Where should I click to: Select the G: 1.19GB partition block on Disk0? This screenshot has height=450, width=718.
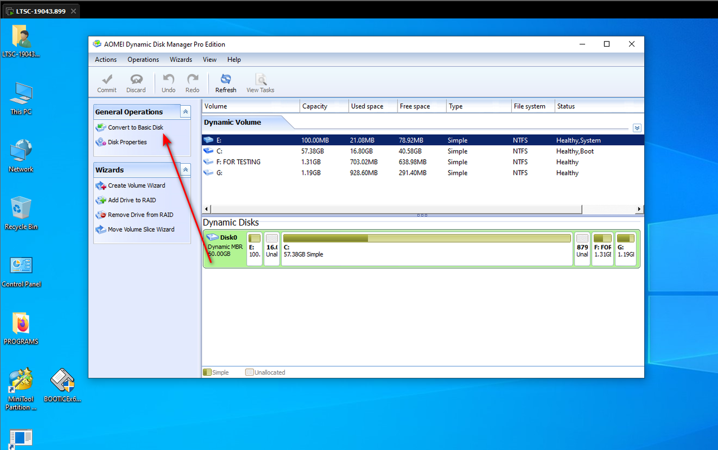[626, 249]
